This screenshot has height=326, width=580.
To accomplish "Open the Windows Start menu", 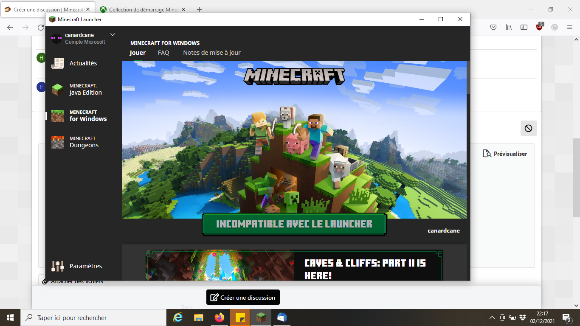I will tap(10, 318).
